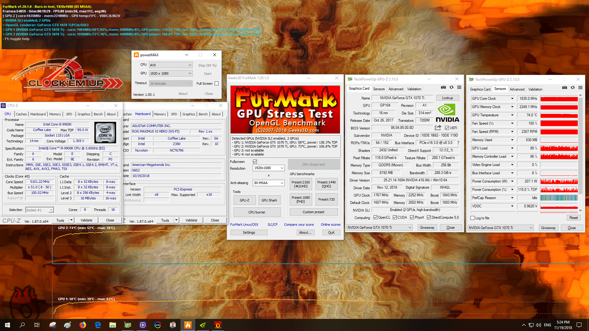Click the camera screenshot icon in GPU-Z Sensors window
589x331 pixels.
pos(564,88)
